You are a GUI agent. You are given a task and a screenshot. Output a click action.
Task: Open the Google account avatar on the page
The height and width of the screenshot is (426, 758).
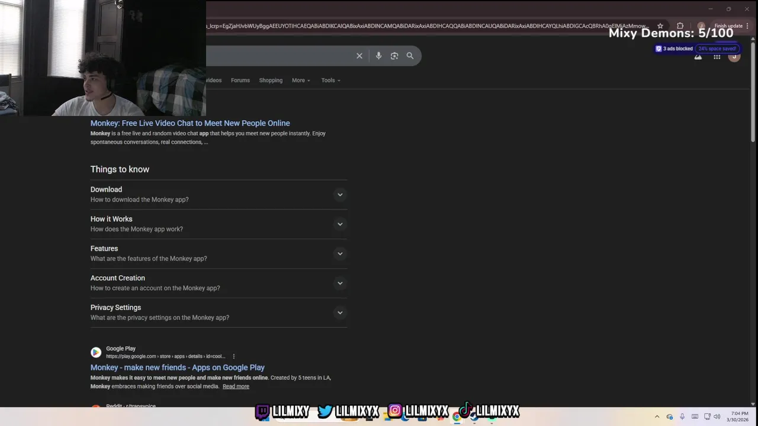(734, 57)
